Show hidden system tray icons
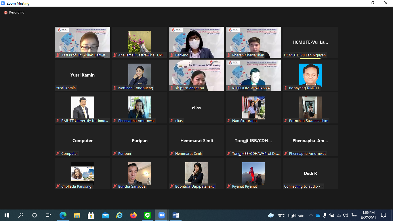393x221 pixels. (311, 215)
